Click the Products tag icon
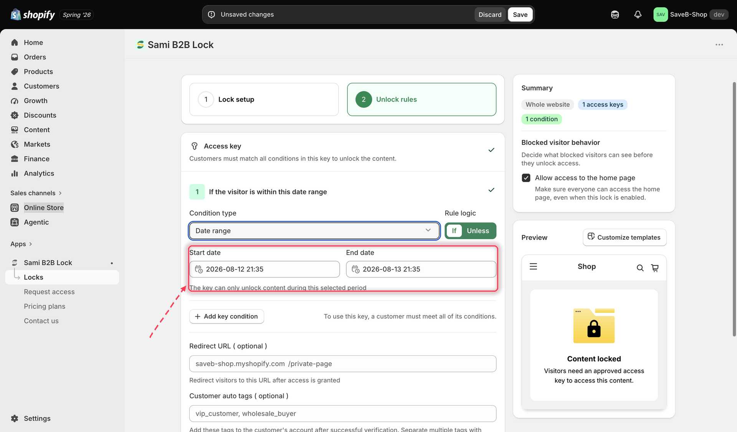Screen dimensions: 737x432 click(x=15, y=72)
